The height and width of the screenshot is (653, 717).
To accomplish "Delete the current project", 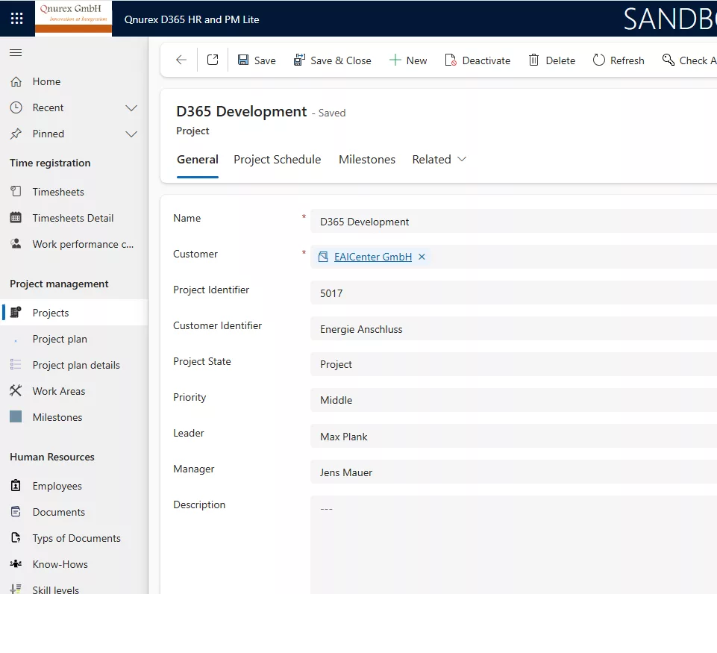I will click(552, 60).
